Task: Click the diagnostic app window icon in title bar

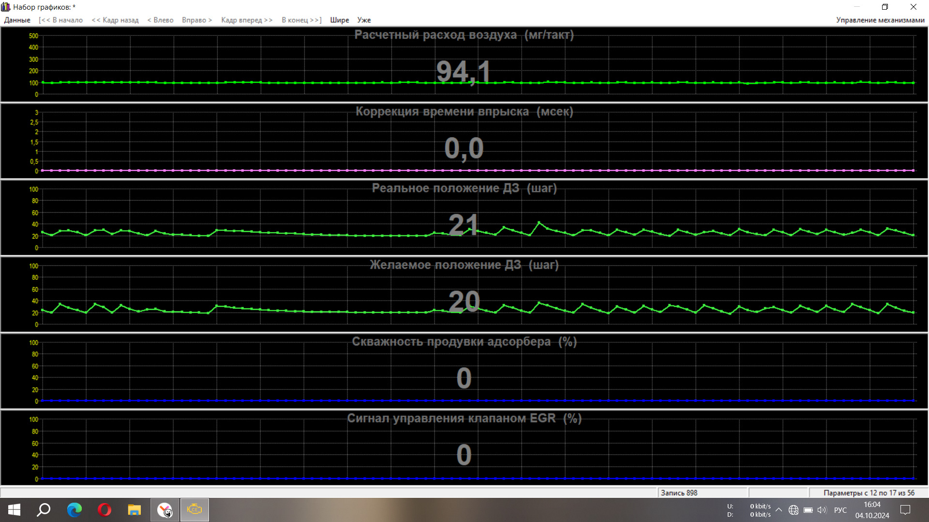Action: click(x=6, y=7)
